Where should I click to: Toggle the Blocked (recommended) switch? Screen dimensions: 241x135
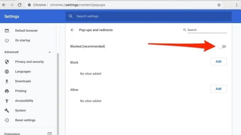(222, 46)
